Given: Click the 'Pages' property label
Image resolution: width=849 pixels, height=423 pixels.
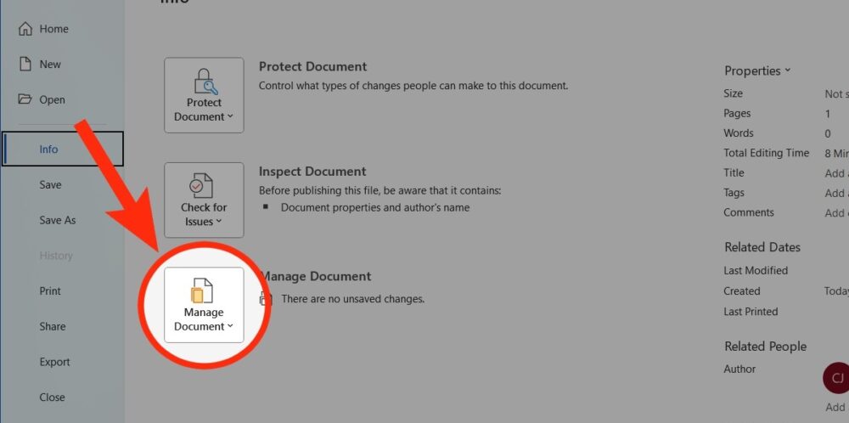Looking at the screenshot, I should 737,113.
